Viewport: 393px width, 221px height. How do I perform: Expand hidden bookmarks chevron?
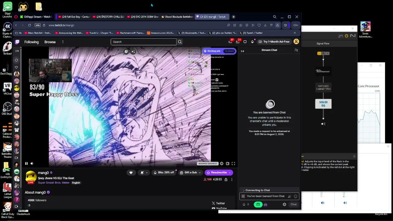tap(295, 33)
